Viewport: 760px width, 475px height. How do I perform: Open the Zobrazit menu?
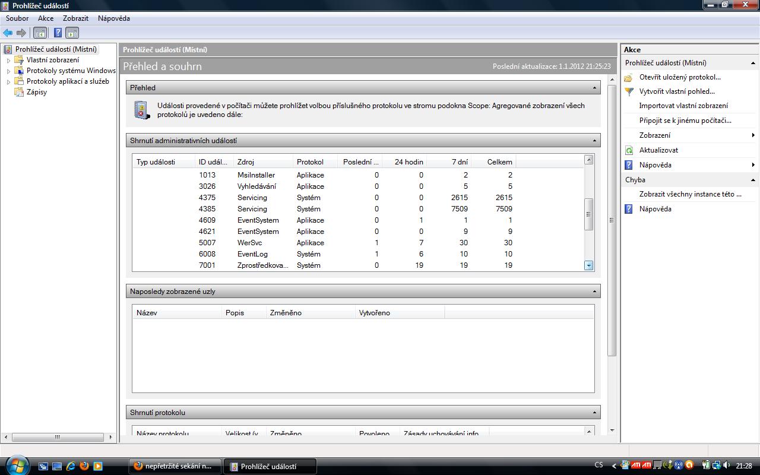(x=75, y=18)
